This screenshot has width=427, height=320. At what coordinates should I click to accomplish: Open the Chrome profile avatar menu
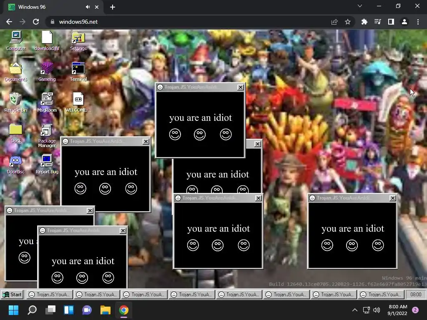coord(404,22)
